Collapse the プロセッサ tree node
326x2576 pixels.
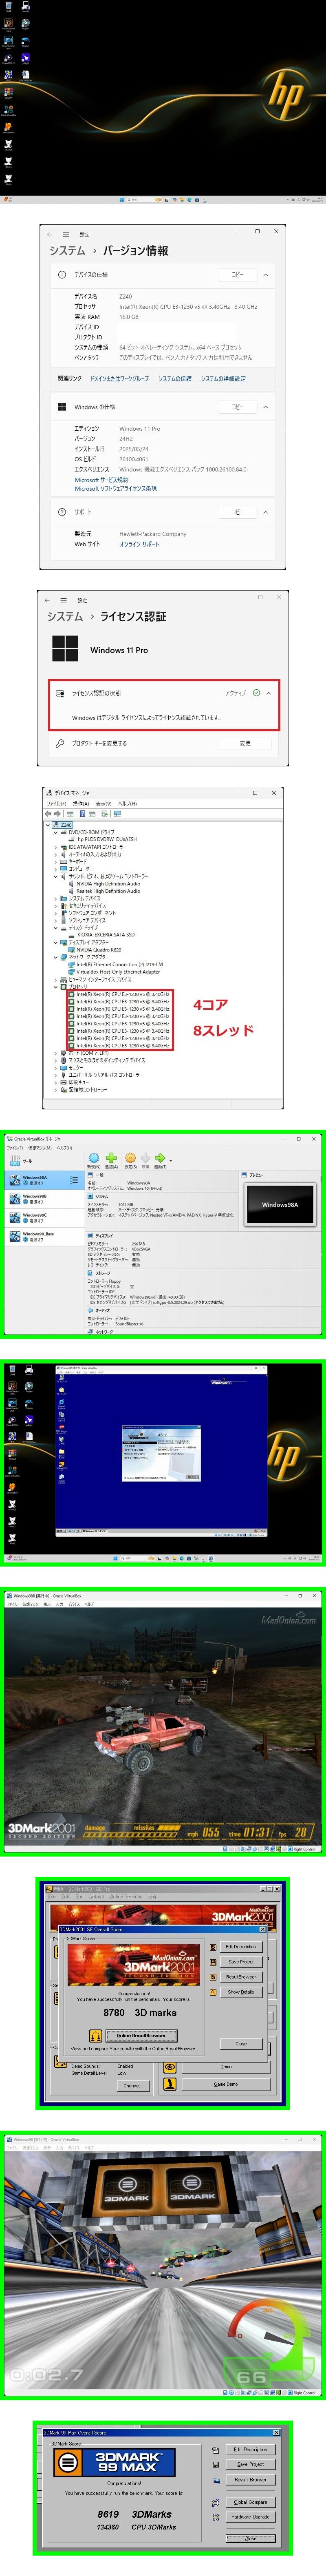pos(56,986)
